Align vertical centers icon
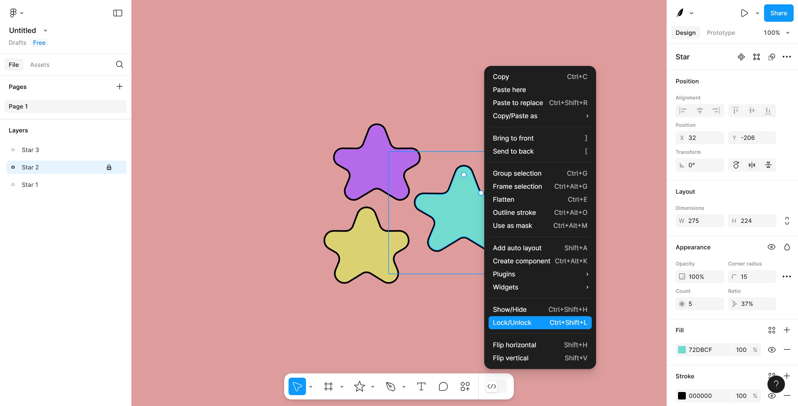Image resolution: width=798 pixels, height=406 pixels. [x=752, y=111]
